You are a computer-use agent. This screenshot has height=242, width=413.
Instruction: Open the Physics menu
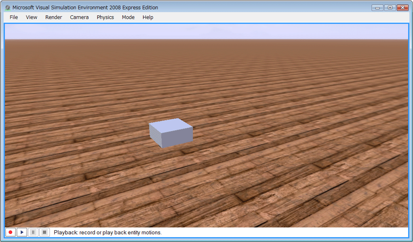click(x=105, y=17)
